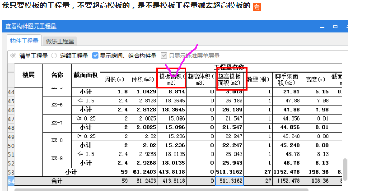Select row 44 脚手架面积 value 27.81
The width and height of the screenshot is (369, 191).
287,92
